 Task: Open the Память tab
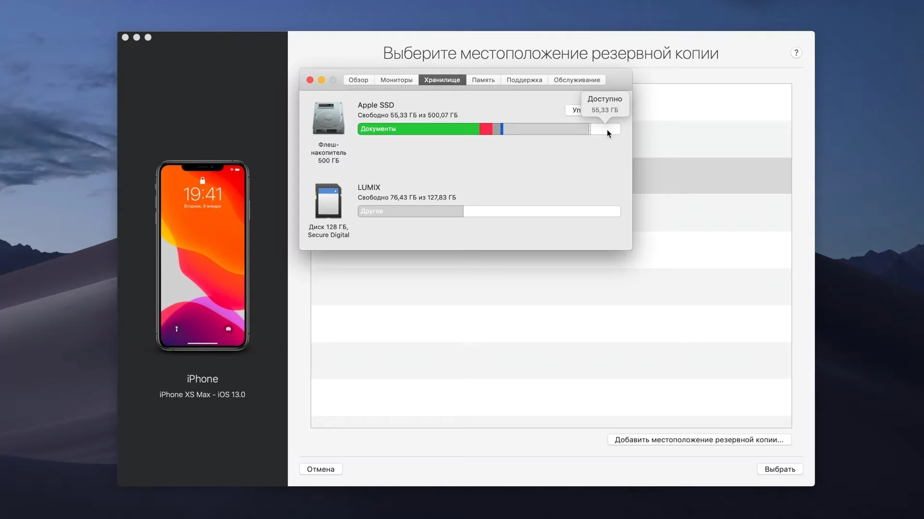coord(483,80)
